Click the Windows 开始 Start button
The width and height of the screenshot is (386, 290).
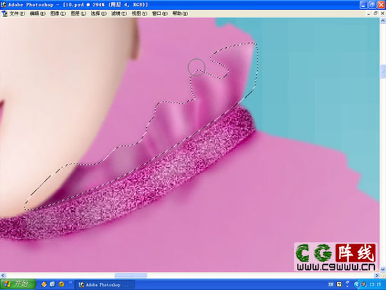pos(18,284)
